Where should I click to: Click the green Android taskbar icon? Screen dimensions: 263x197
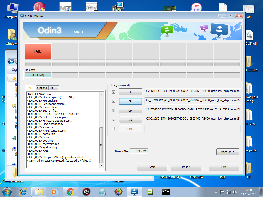(x=150, y=192)
